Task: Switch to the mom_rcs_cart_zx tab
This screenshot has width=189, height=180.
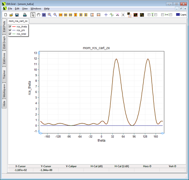Action: [x=18, y=21]
